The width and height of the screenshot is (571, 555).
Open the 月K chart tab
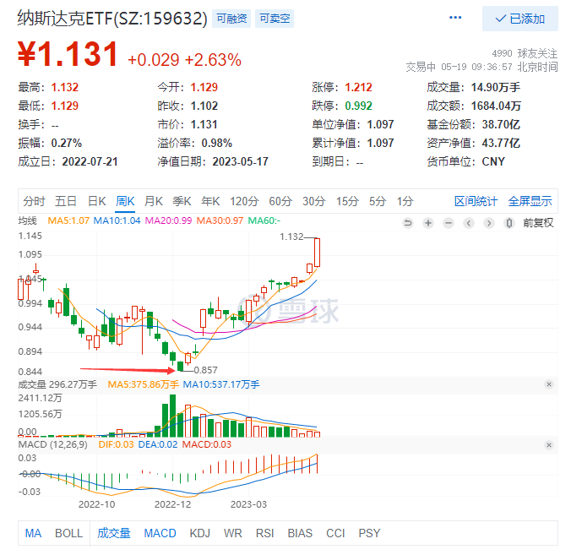[154, 201]
